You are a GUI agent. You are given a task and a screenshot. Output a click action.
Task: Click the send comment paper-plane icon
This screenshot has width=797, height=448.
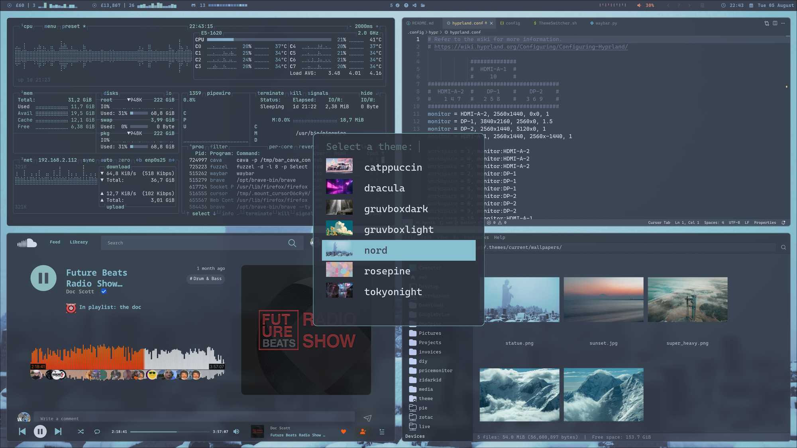[x=367, y=418]
